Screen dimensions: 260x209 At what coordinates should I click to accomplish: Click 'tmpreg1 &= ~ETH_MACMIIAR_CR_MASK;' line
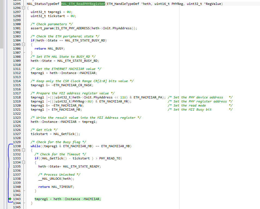click(x=62, y=85)
